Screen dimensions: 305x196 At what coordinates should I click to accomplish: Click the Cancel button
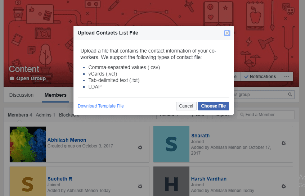(x=186, y=106)
